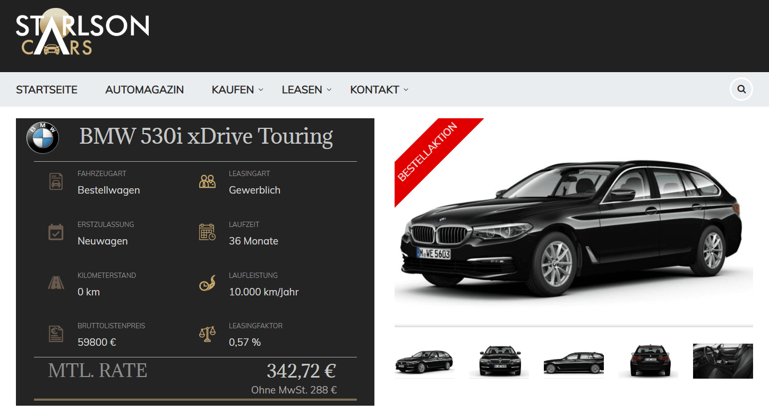Screen dimensions: 769x411
Task: Click the Kilometerstand road icon
Action: tap(56, 283)
